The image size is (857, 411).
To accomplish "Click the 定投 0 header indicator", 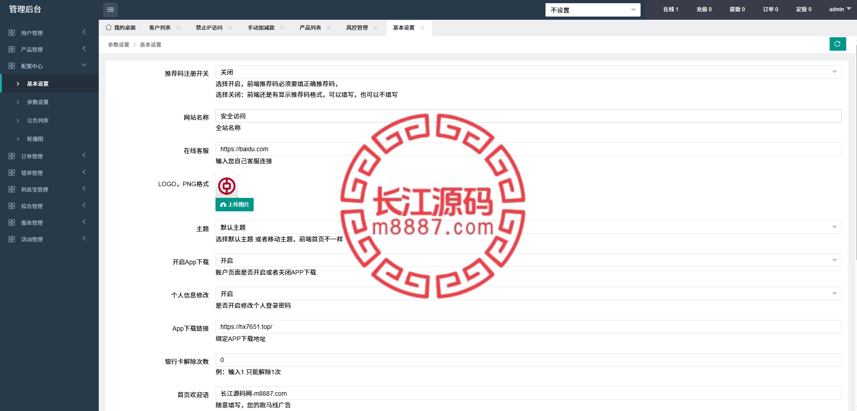I will pyautogui.click(x=804, y=9).
